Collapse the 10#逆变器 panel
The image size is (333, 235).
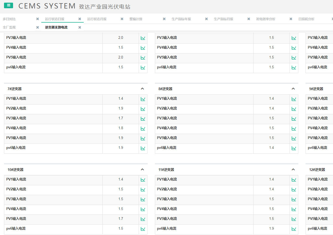click(142, 170)
